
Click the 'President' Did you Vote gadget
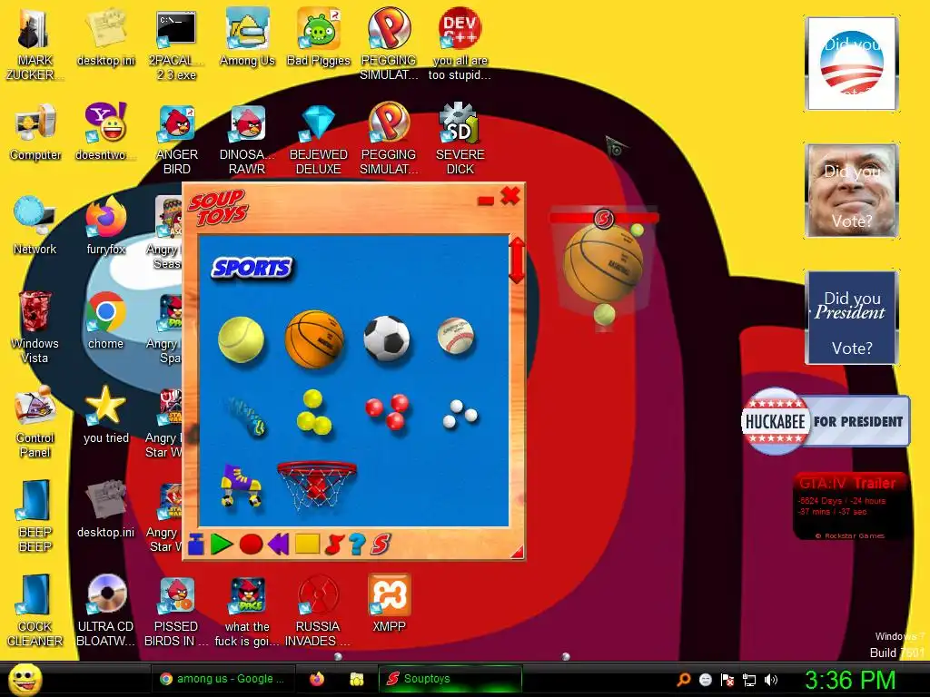pyautogui.click(x=852, y=317)
